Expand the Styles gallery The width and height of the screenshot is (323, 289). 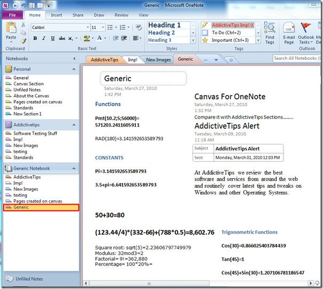pyautogui.click(x=193, y=41)
